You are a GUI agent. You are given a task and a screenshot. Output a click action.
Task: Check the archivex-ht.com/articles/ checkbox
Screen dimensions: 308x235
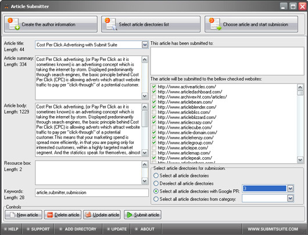click(x=154, y=97)
